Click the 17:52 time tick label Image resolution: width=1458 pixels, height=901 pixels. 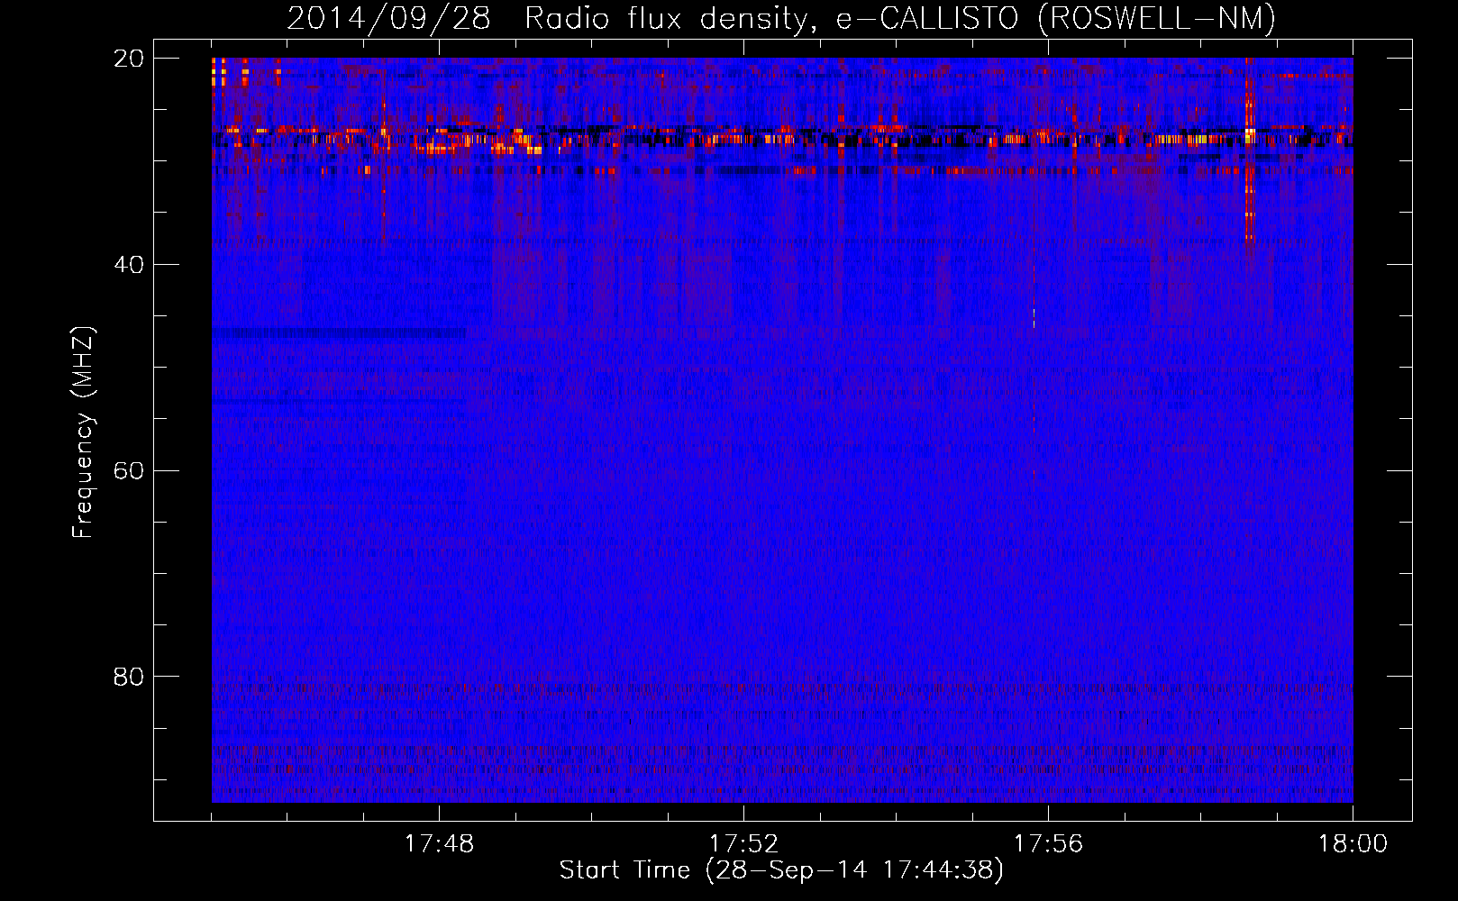tap(743, 844)
